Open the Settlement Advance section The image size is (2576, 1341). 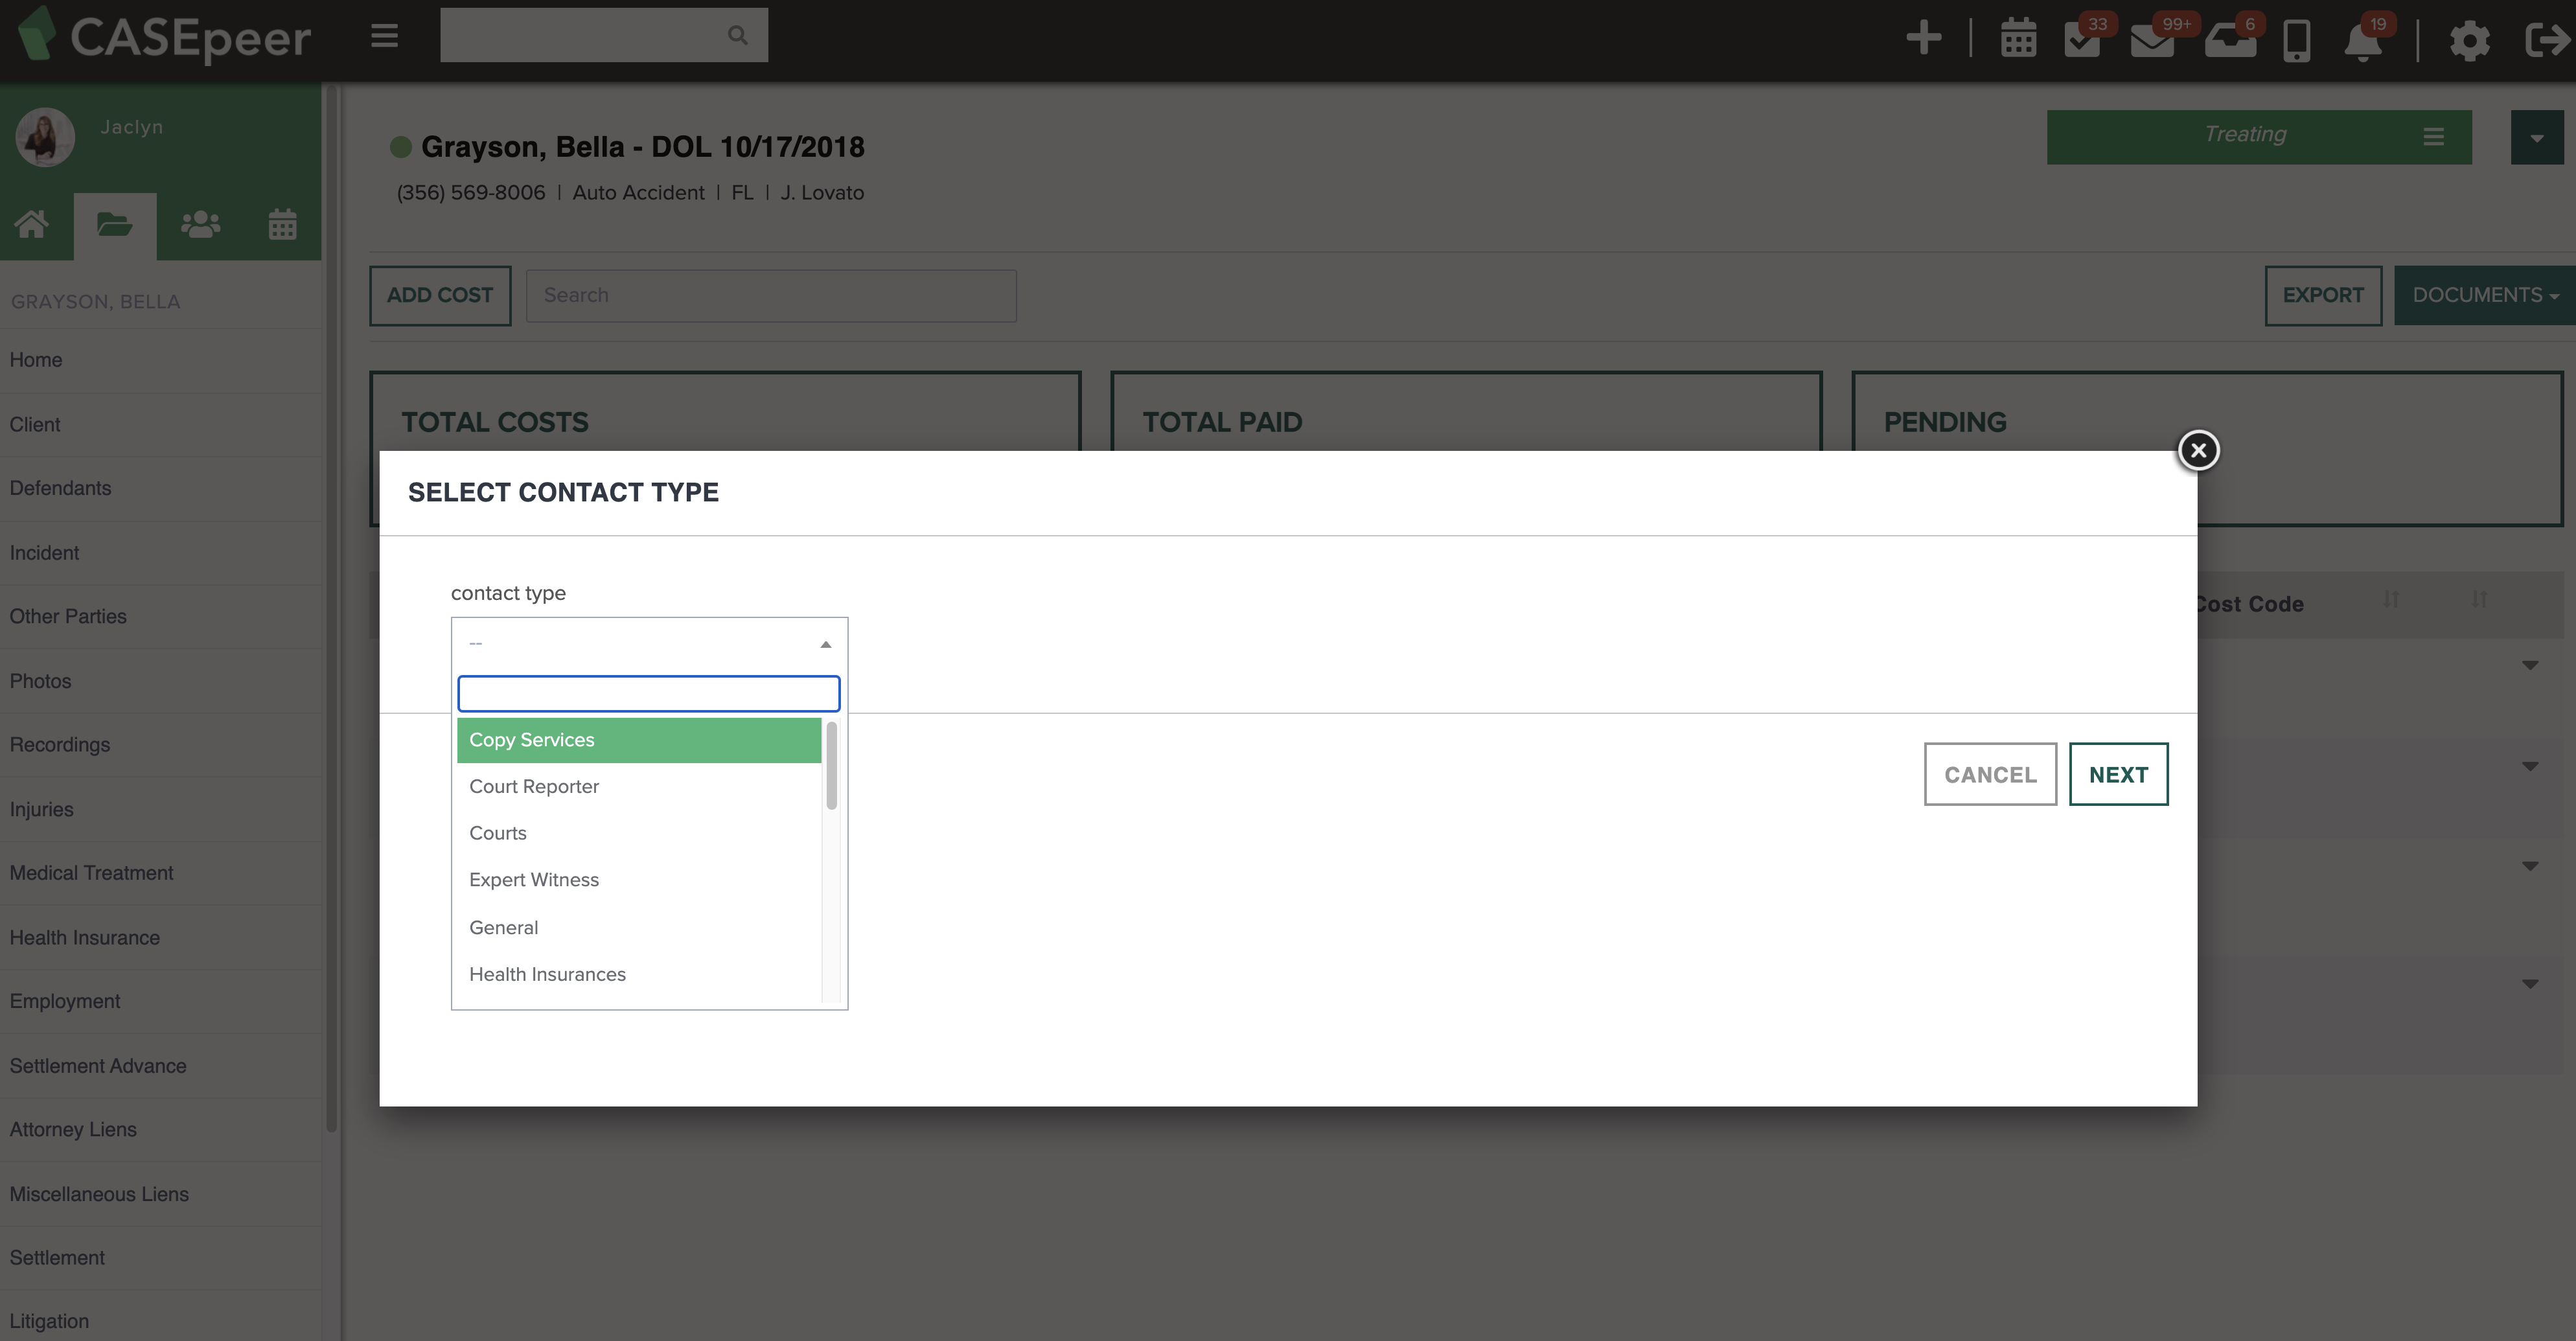point(98,1065)
